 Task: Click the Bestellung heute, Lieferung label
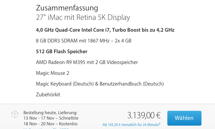(x=50, y=113)
